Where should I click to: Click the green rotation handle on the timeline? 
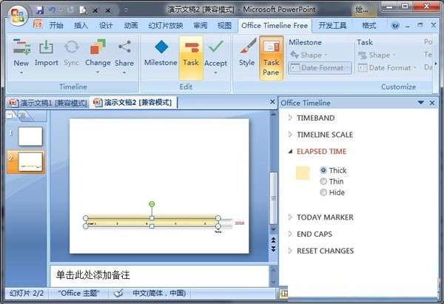152,204
